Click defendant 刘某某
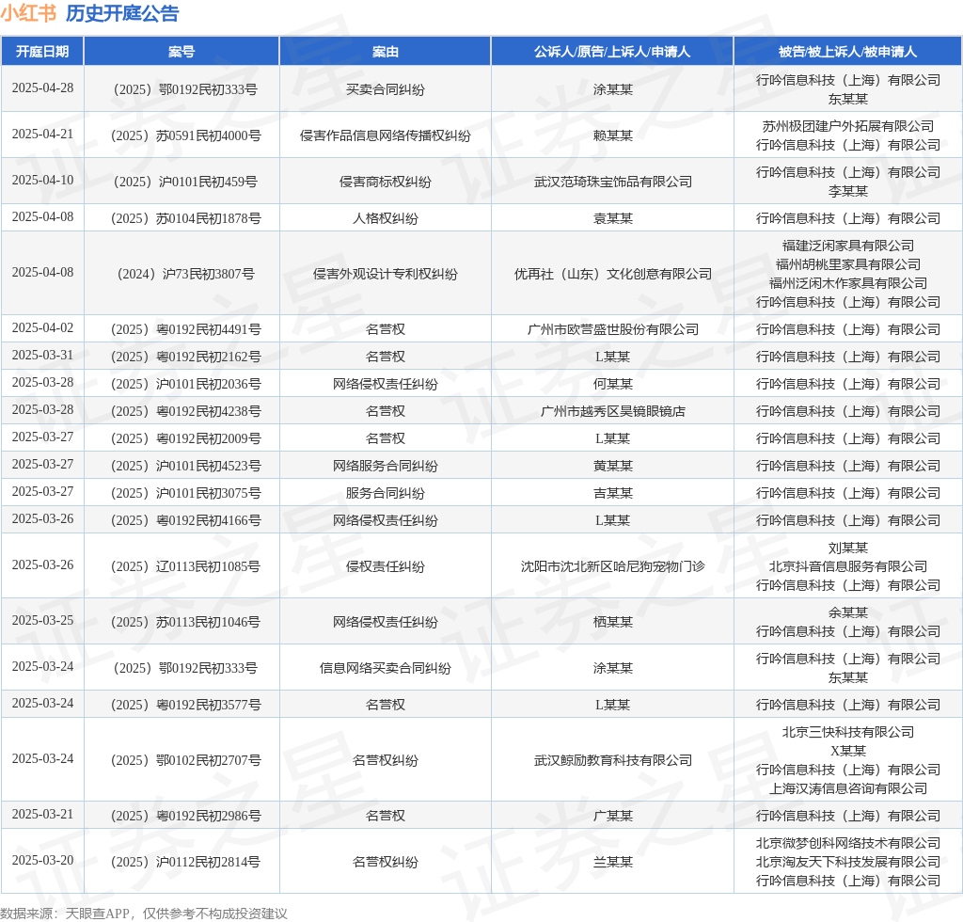Image resolution: width=963 pixels, height=922 pixels. (x=847, y=548)
